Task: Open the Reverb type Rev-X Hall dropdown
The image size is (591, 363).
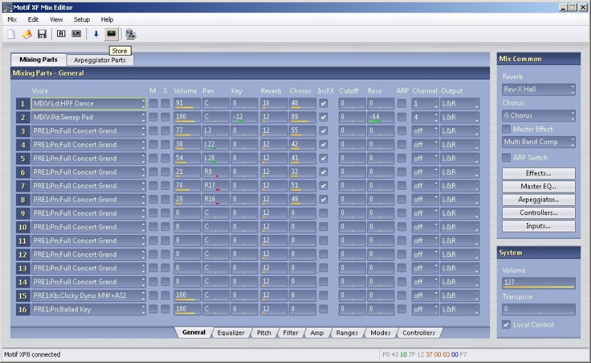Action: pos(539,89)
